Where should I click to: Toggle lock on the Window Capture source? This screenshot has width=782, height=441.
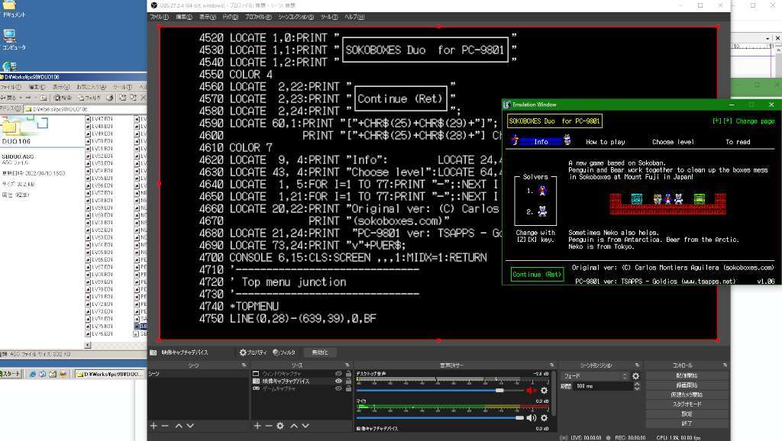point(348,374)
